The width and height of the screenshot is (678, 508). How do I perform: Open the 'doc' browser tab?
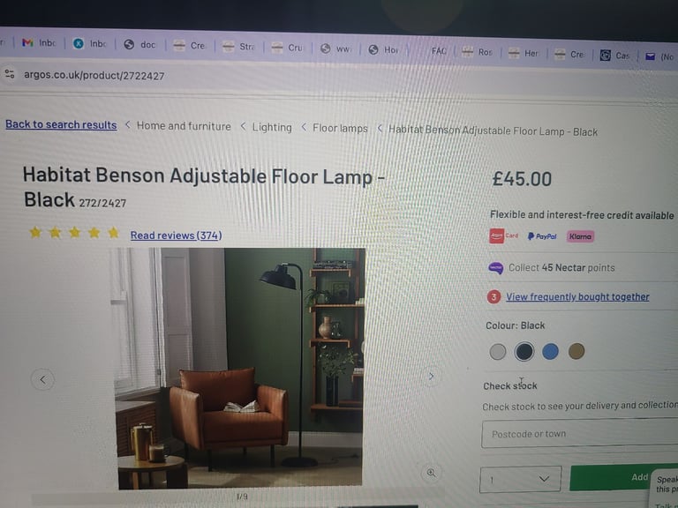click(139, 44)
